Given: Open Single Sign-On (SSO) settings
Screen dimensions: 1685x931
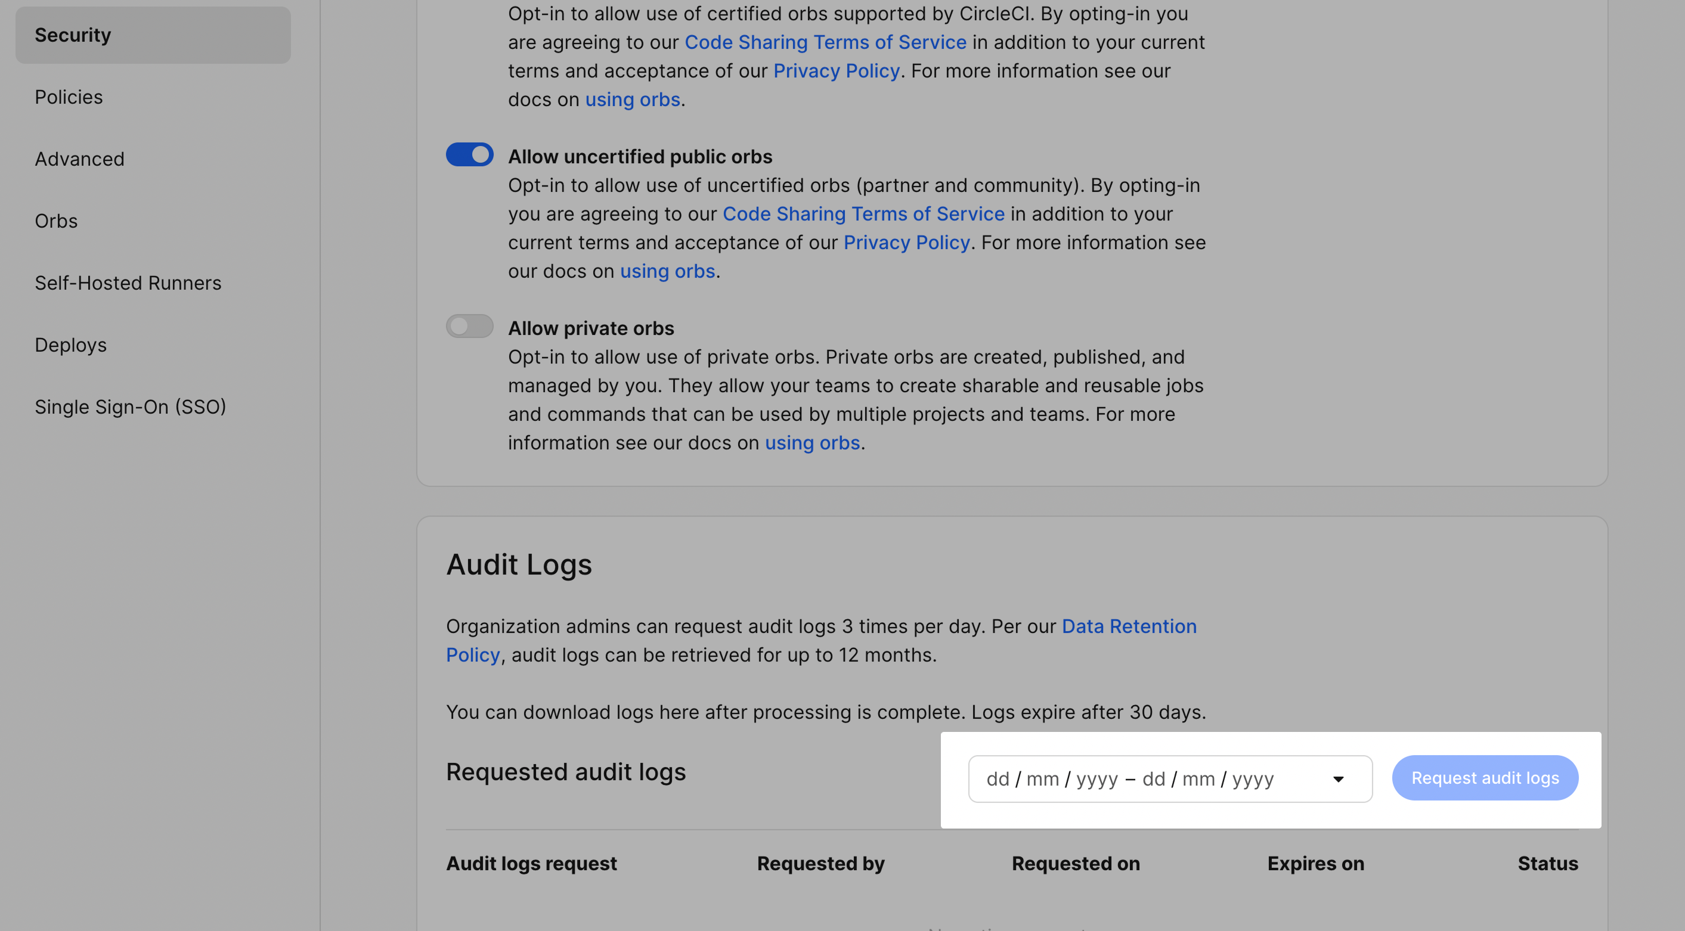Looking at the screenshot, I should point(130,406).
